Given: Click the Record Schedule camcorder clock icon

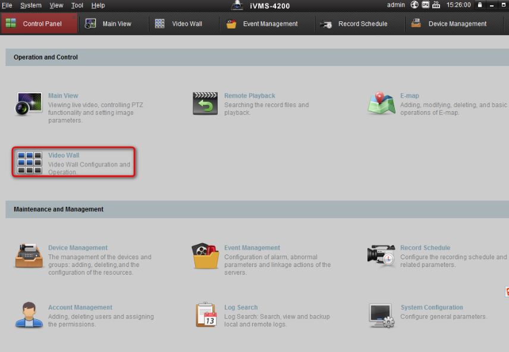Looking at the screenshot, I should (x=381, y=256).
